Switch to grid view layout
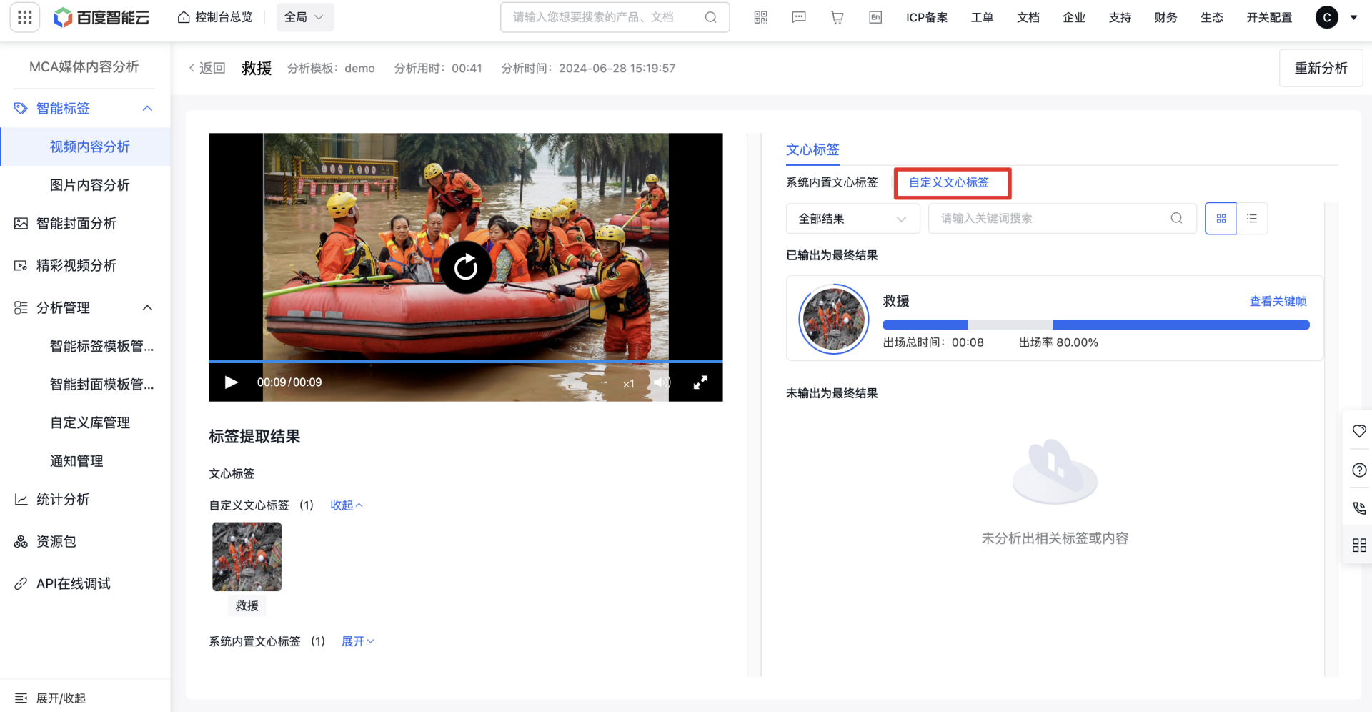 (x=1221, y=219)
